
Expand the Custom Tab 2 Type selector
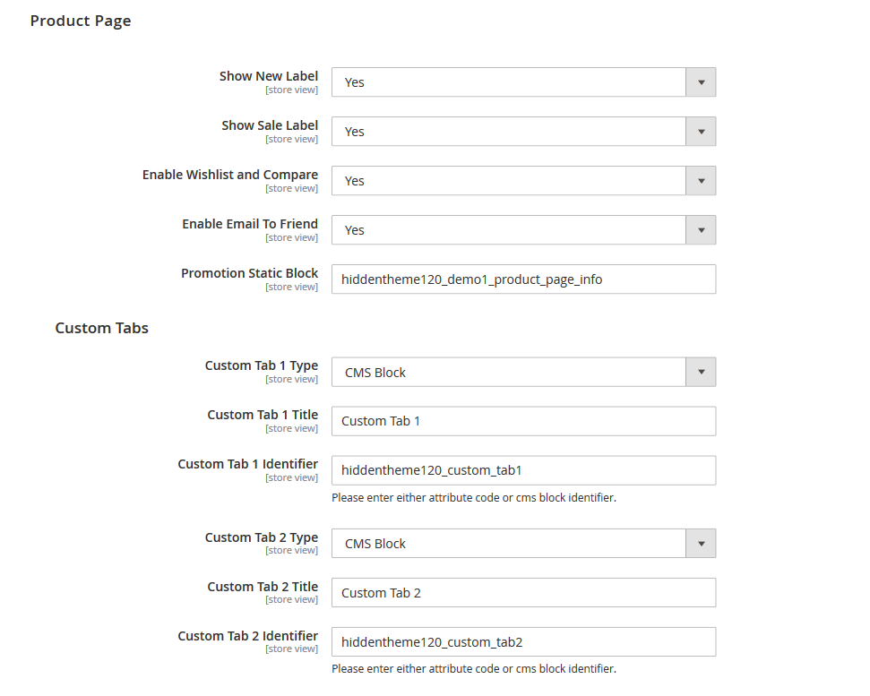click(522, 543)
